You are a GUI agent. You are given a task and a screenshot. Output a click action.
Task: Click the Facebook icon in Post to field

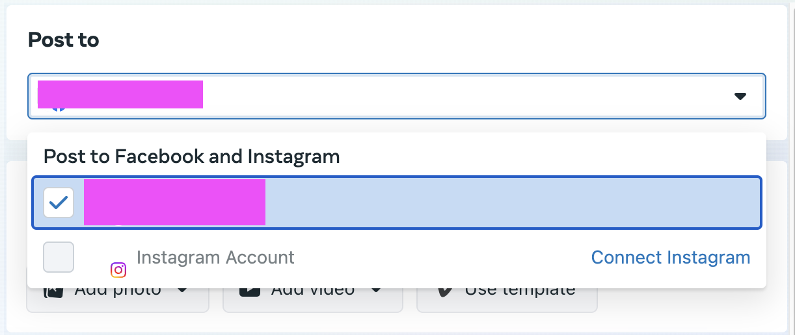point(59,108)
